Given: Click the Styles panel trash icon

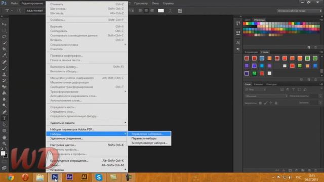Looking at the screenshot, I should [315, 79].
